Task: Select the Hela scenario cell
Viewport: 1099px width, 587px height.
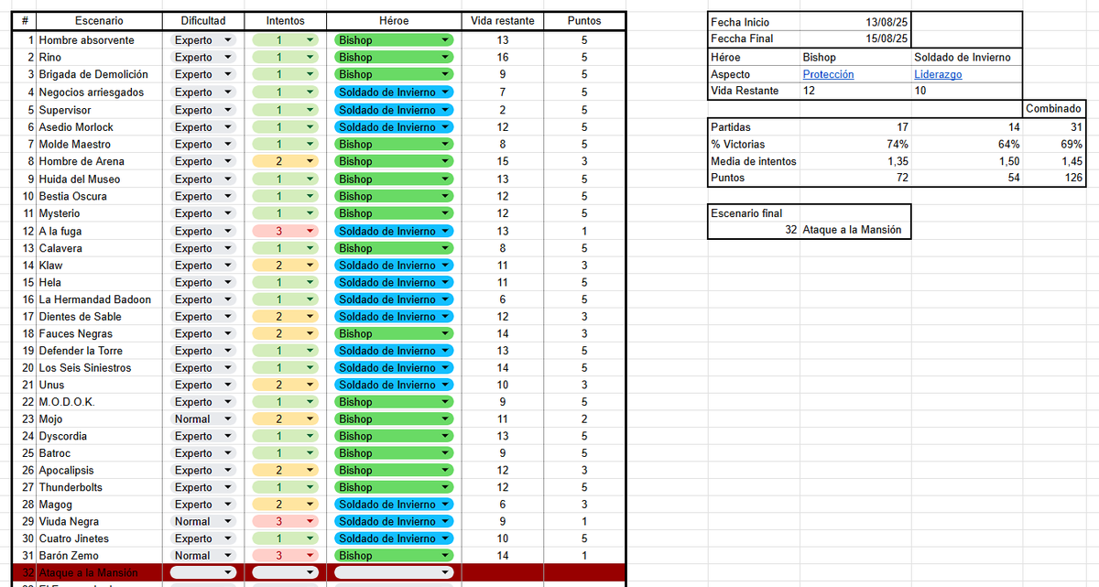Action: point(100,282)
